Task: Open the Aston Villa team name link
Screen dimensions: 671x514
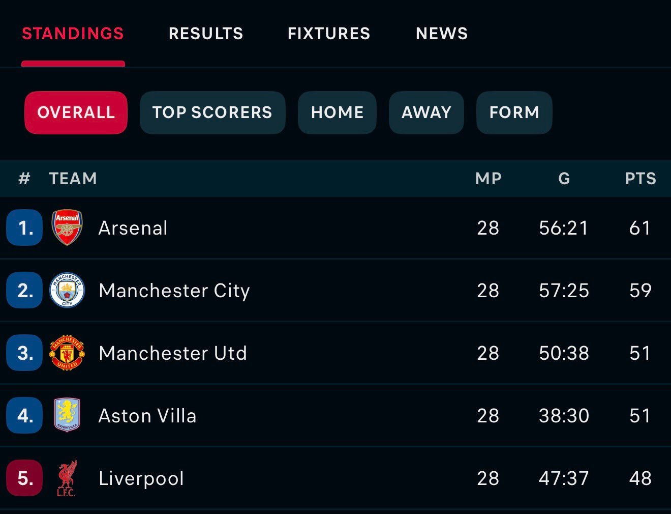Action: (147, 416)
